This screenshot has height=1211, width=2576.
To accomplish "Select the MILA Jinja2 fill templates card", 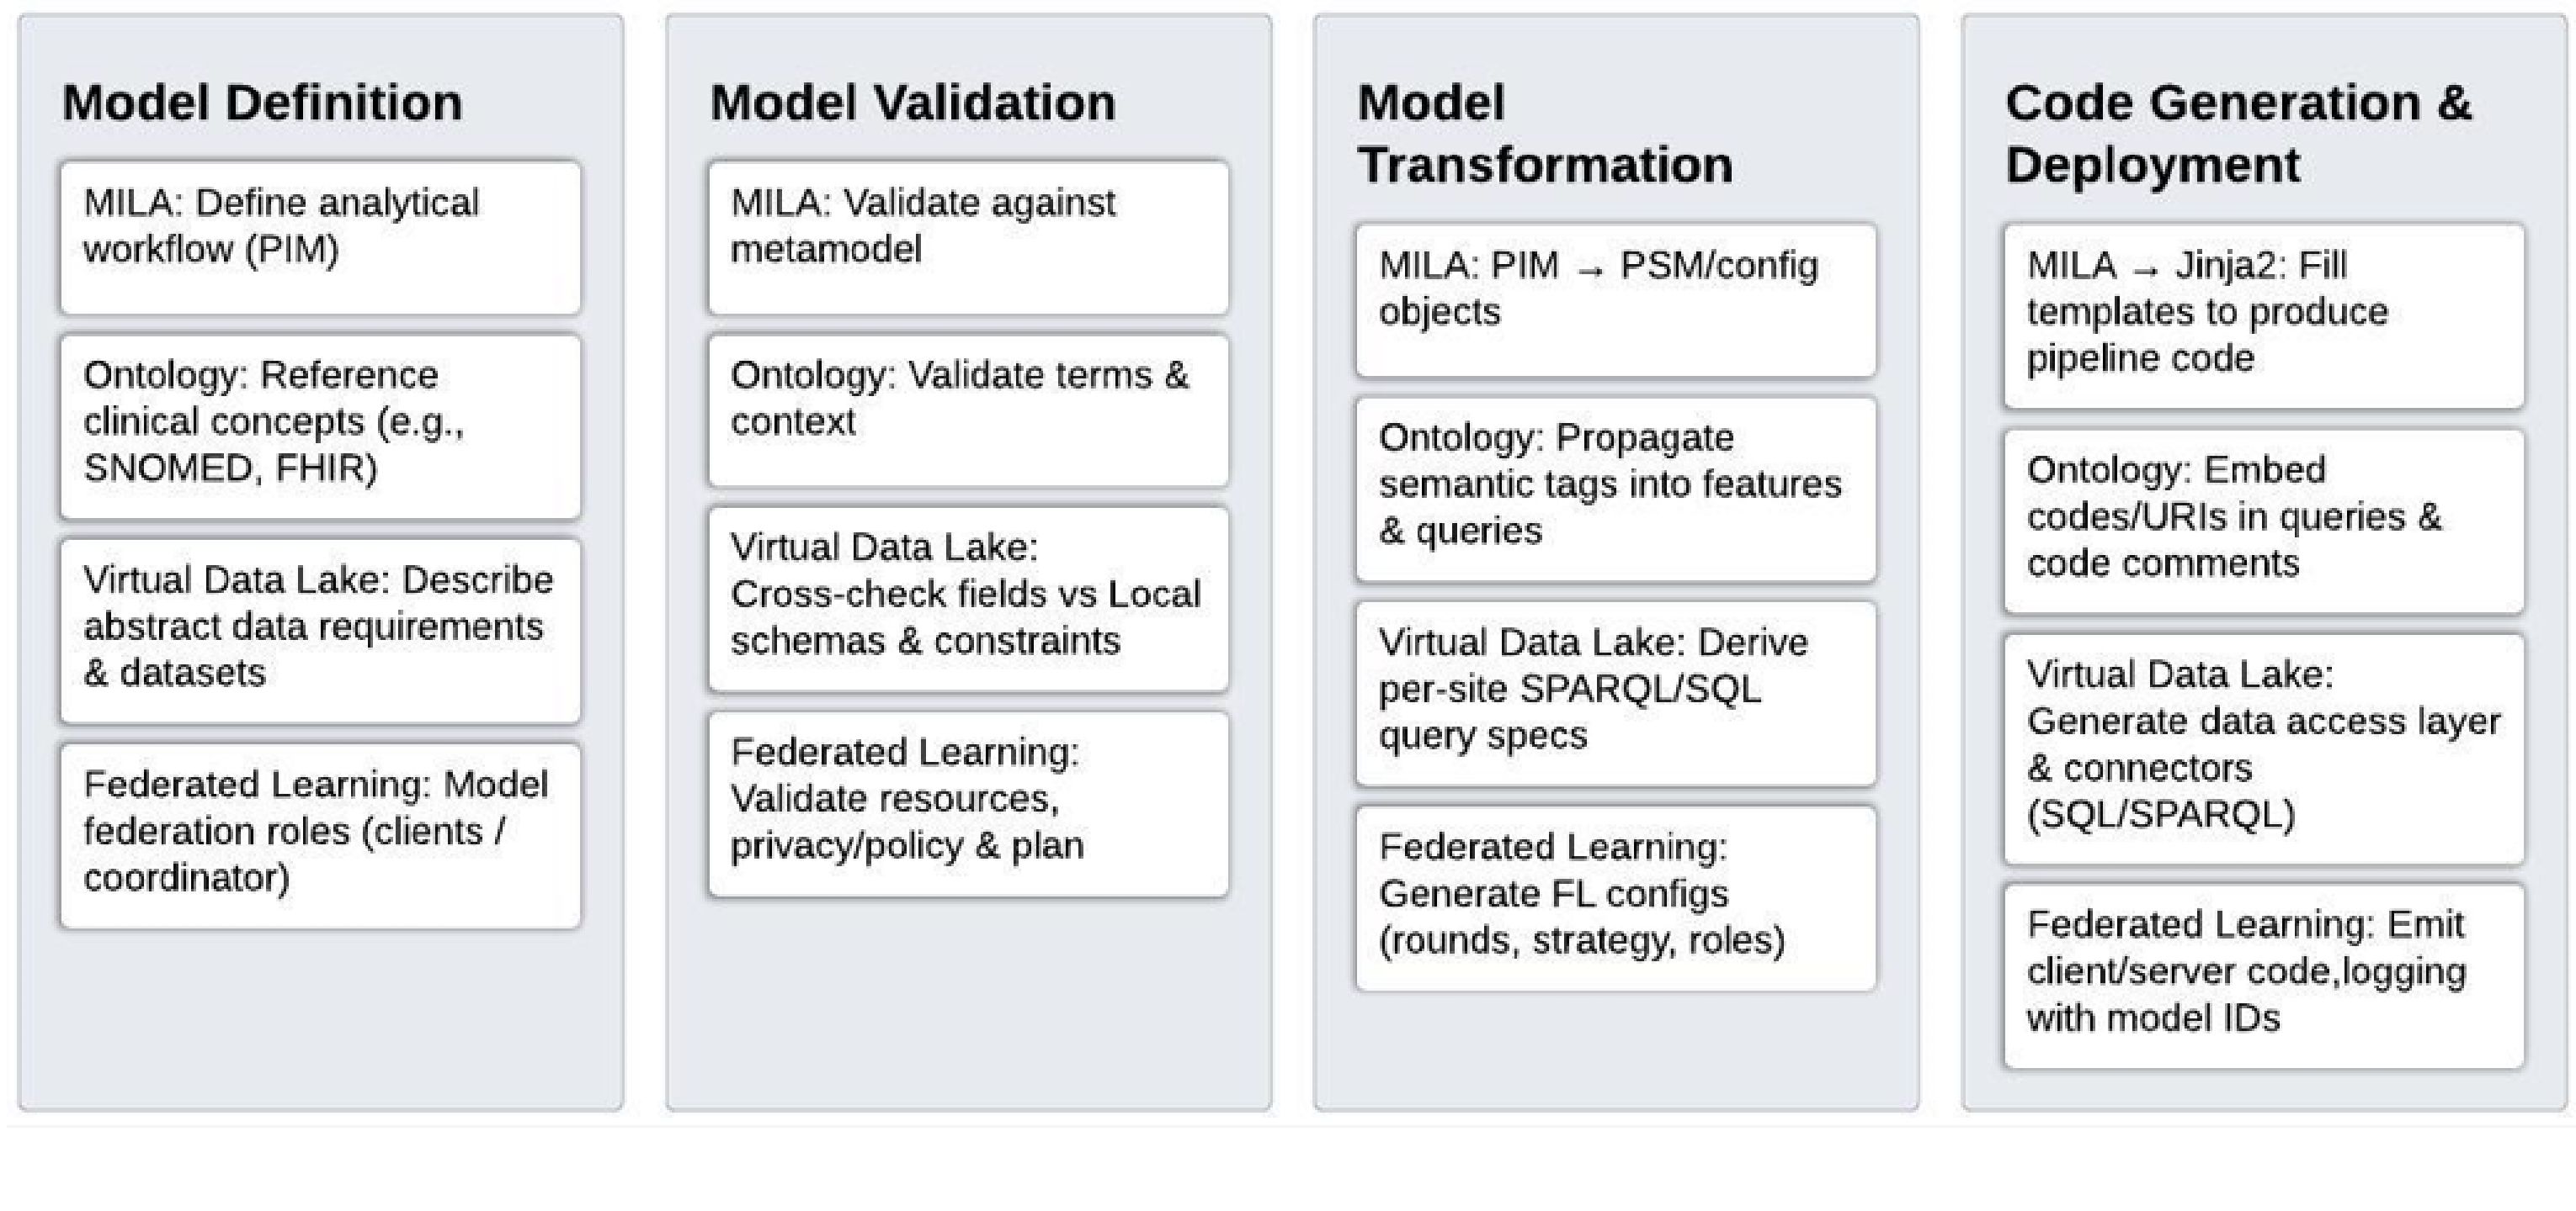I will point(2263,315).
